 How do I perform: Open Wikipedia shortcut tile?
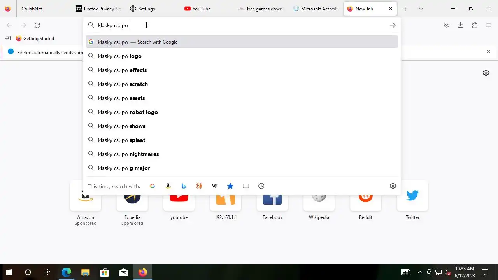[319, 200]
